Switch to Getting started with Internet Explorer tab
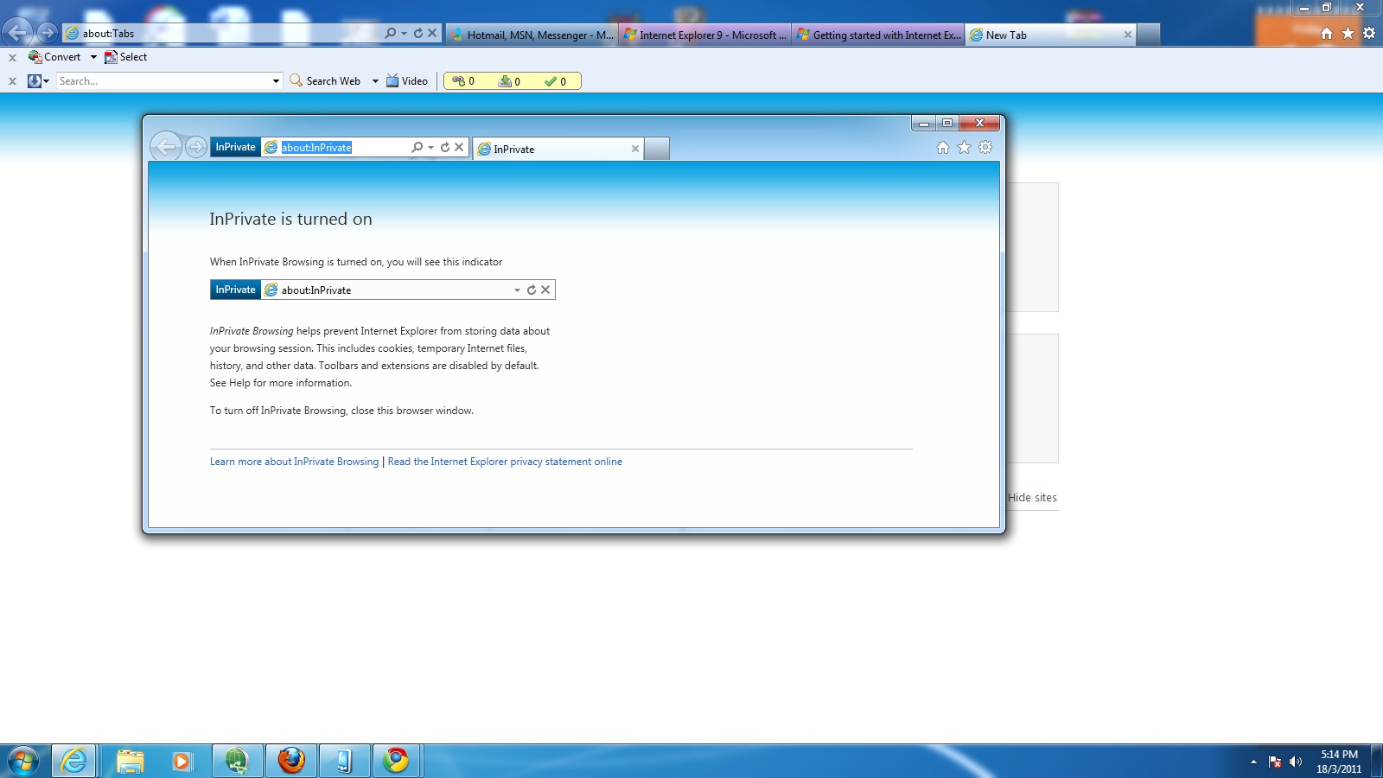This screenshot has width=1383, height=778. point(878,35)
